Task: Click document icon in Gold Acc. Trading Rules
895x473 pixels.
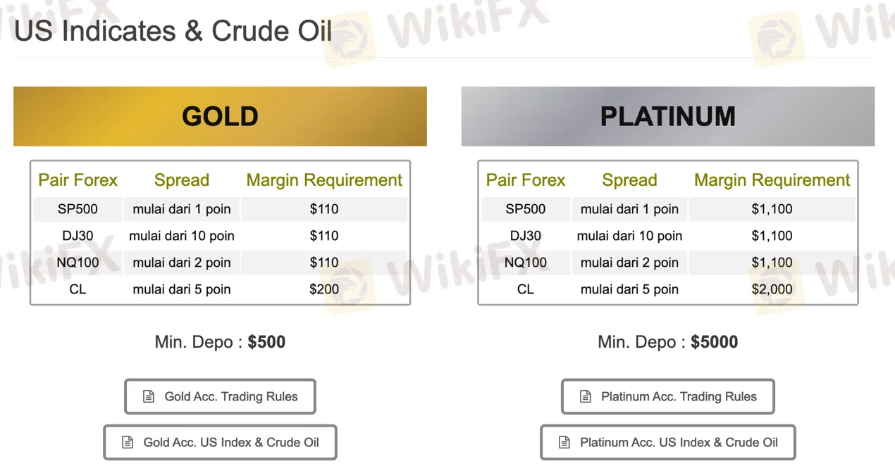Action: click(149, 397)
